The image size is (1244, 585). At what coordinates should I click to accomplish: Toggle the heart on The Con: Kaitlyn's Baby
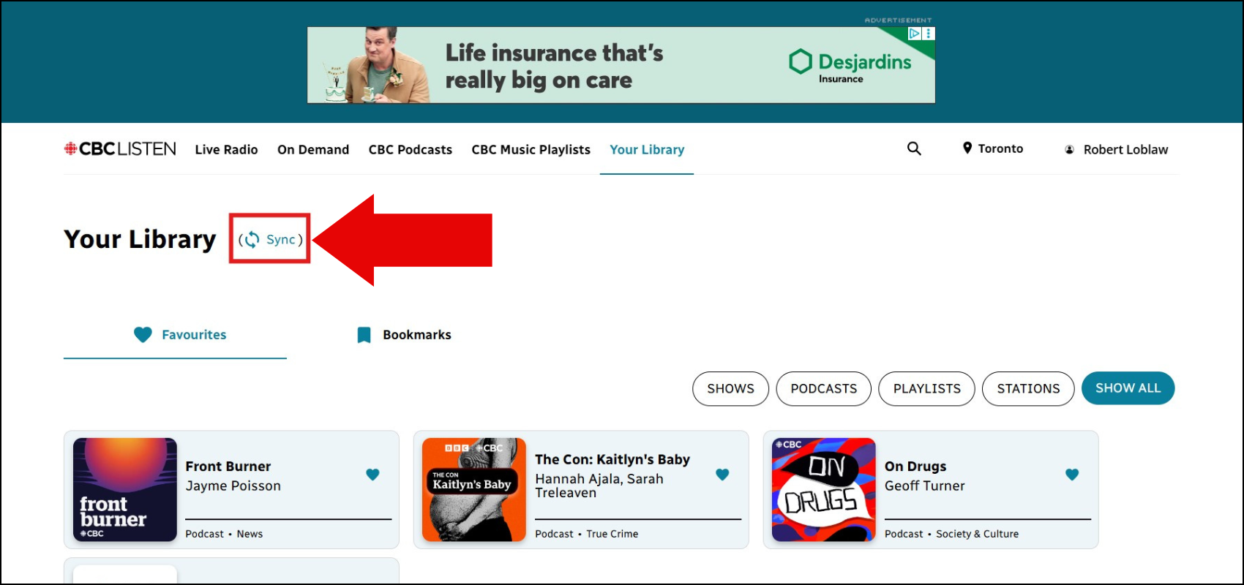point(722,474)
